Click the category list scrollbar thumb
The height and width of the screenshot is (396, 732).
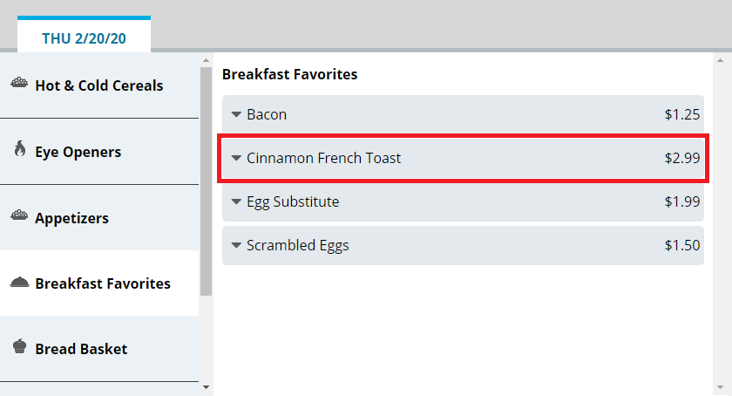(206, 179)
